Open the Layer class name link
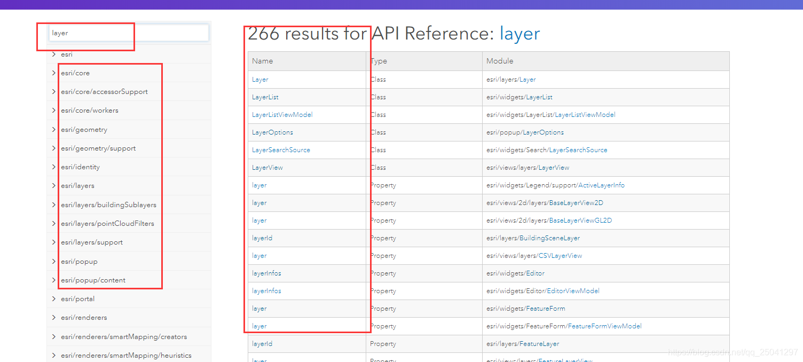The image size is (803, 362). click(260, 79)
